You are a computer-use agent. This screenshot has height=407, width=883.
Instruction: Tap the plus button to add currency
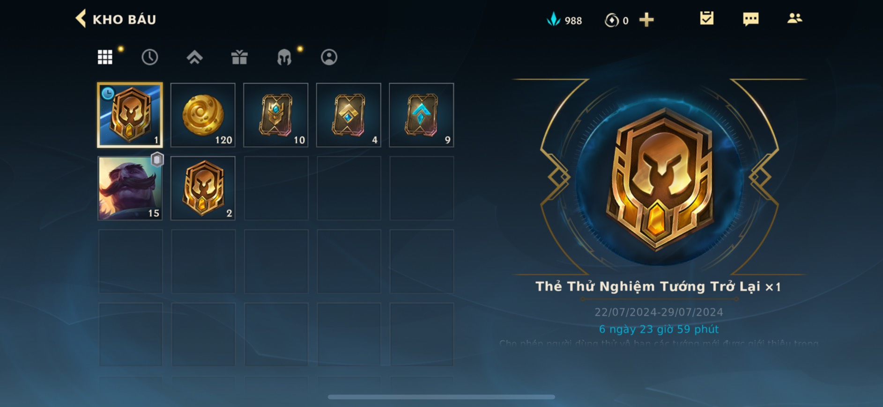coord(646,20)
